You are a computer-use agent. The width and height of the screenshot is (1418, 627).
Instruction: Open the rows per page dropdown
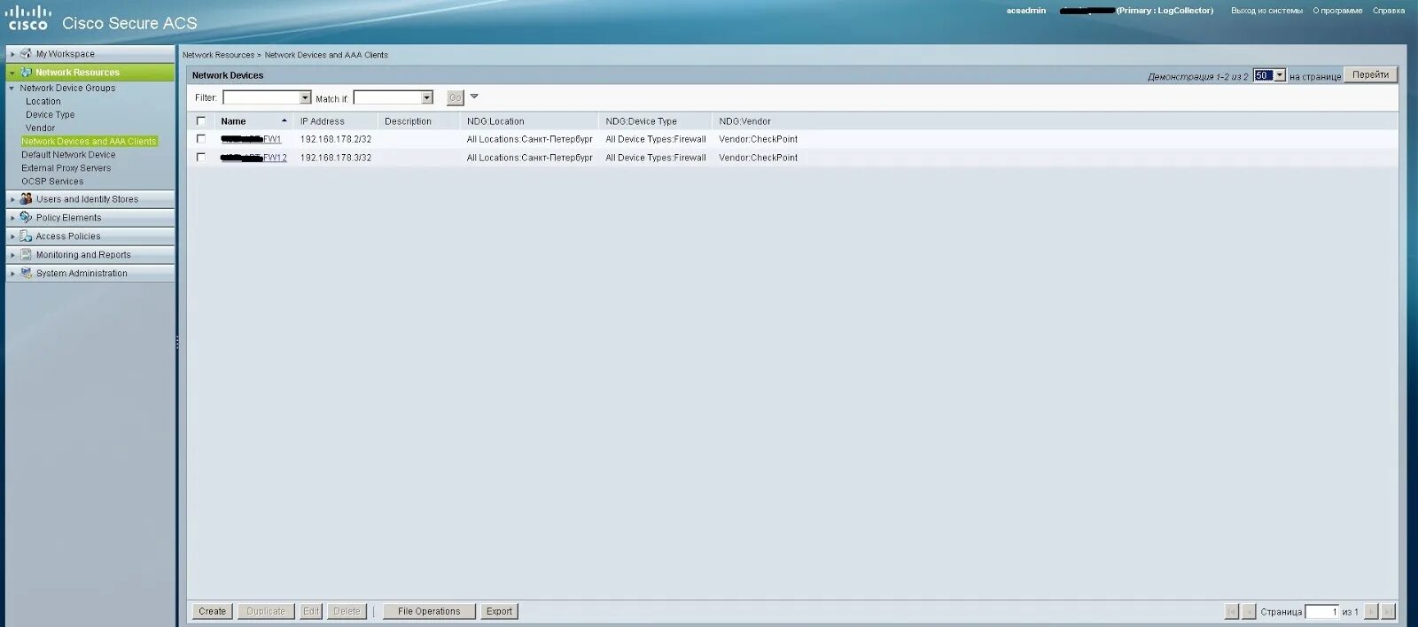tap(1279, 76)
